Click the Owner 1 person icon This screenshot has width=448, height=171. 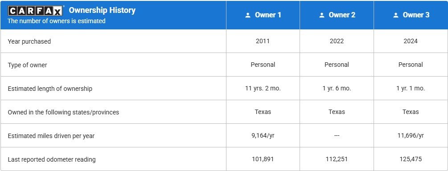pyautogui.click(x=248, y=15)
